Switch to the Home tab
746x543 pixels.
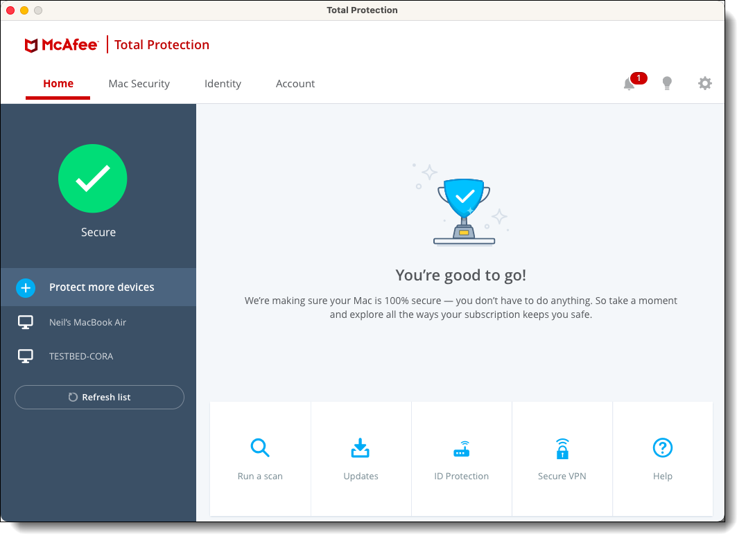tap(58, 84)
